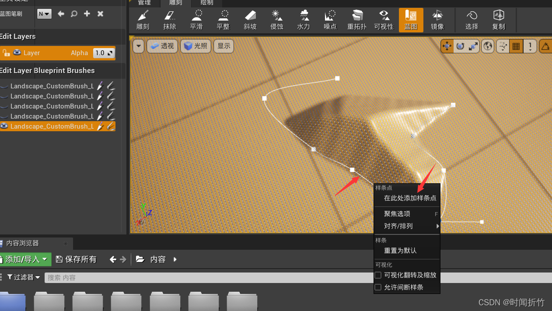Select the blue highlighted folder thumbnail
The width and height of the screenshot is (552, 311).
coord(12,302)
